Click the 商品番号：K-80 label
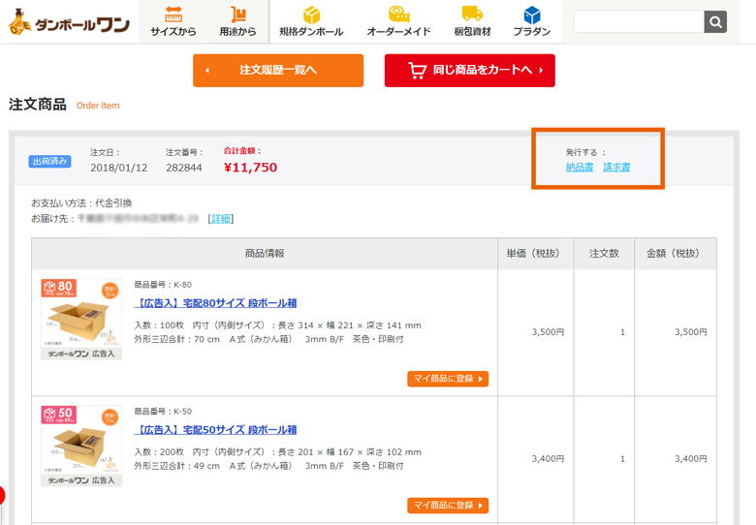This screenshot has width=756, height=525. pyautogui.click(x=163, y=285)
